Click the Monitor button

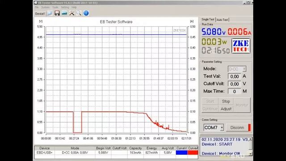click(x=242, y=105)
